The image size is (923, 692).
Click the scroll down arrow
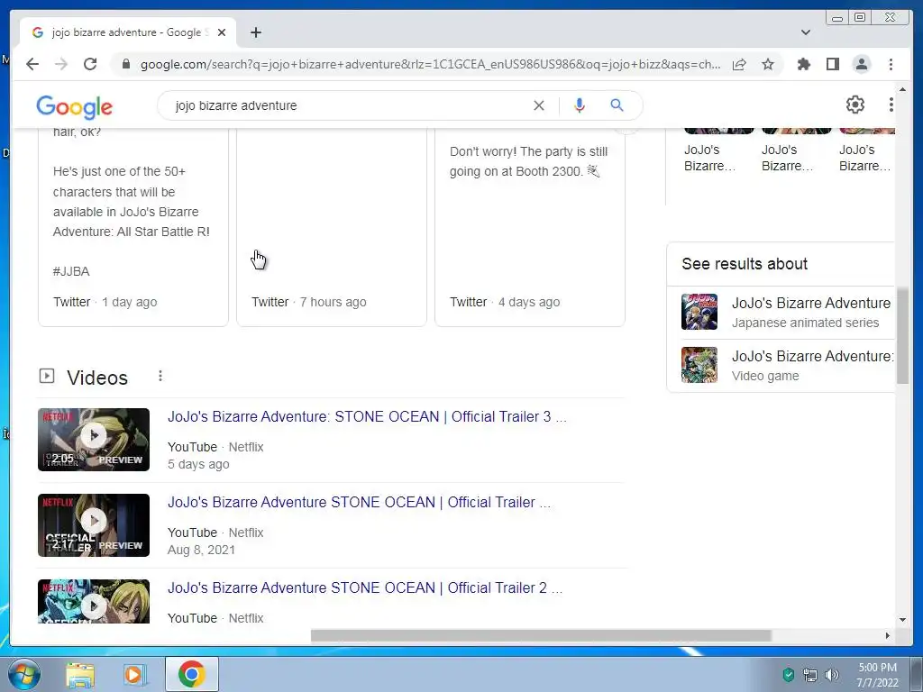click(x=903, y=620)
